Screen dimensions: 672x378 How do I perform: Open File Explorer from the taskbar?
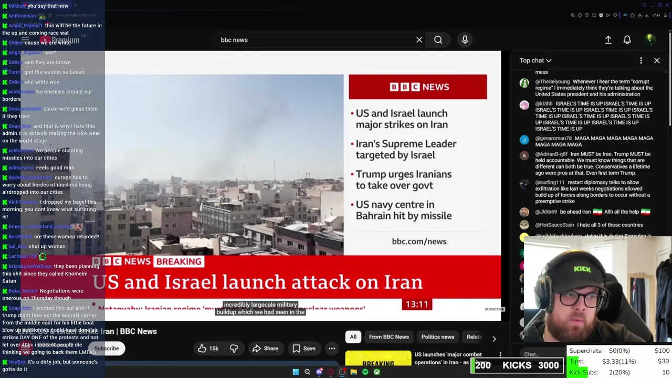click(x=353, y=372)
